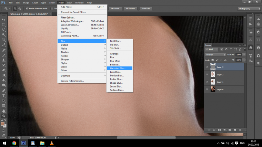This screenshot has width=262, height=147.
Task: Select the Magic Wand tool
Action: coord(3,35)
